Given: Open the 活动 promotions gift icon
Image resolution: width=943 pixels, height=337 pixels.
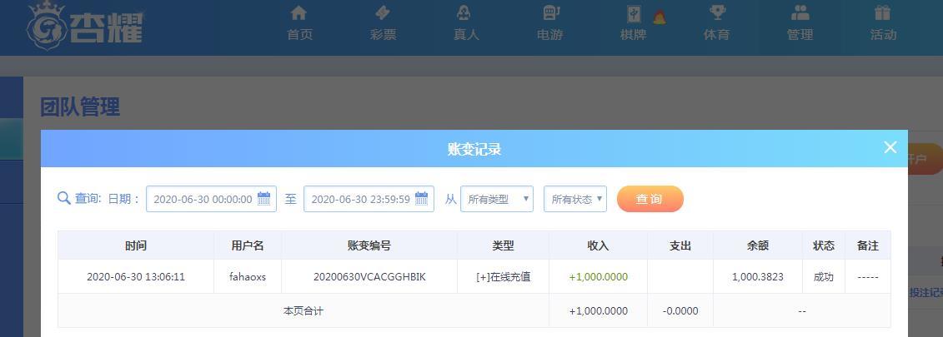Looking at the screenshot, I should 882,13.
